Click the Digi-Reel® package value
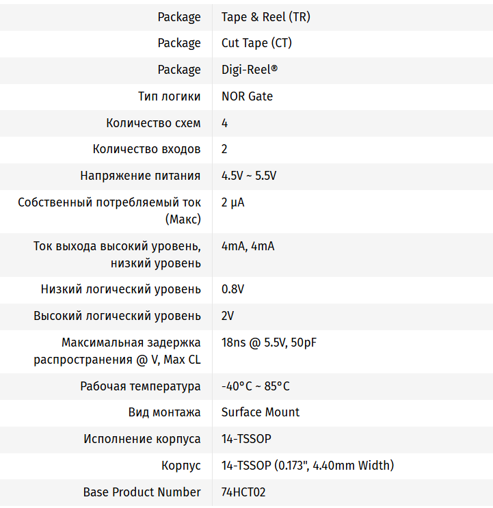Screen dimensions: 493x508 [250, 70]
